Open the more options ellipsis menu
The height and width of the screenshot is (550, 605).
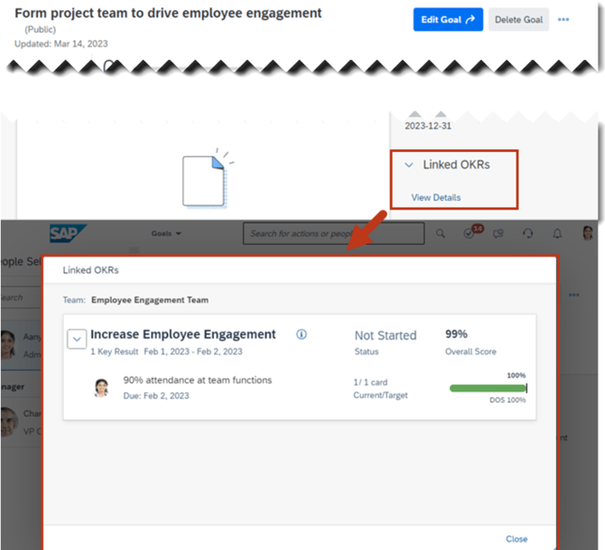563,20
